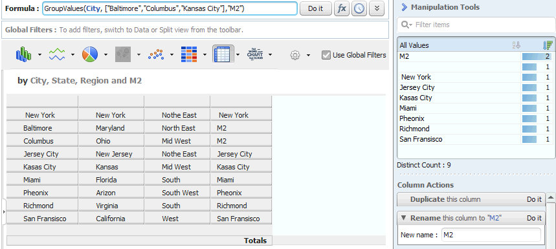This screenshot has height=249, width=556.
Task: Click the Arizon cell in the table
Action: tap(111, 193)
